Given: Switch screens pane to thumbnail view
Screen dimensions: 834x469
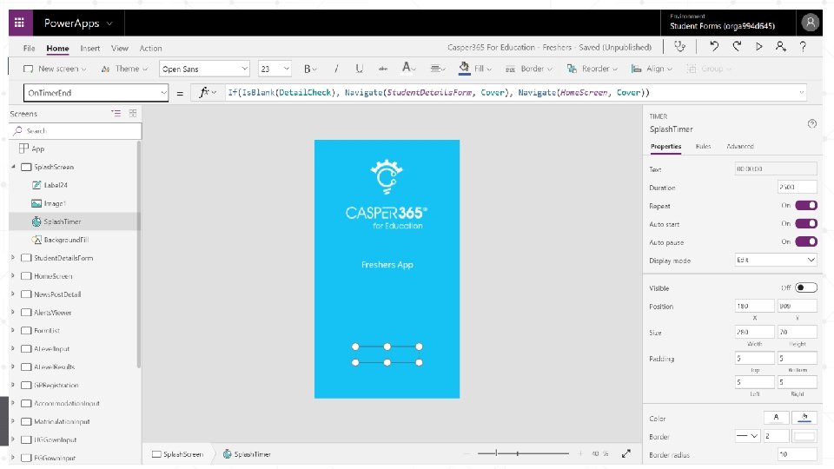Looking at the screenshot, I should tap(132, 113).
